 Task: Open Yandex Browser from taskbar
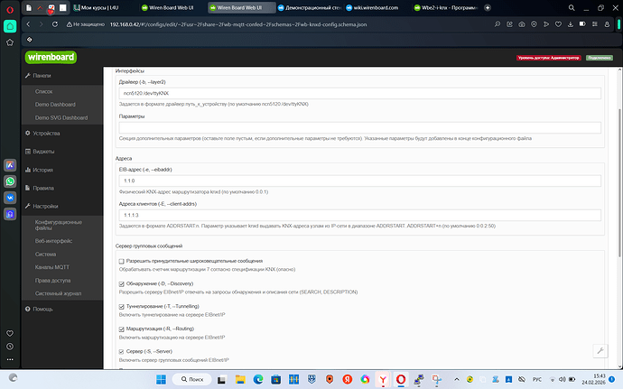(x=383, y=379)
